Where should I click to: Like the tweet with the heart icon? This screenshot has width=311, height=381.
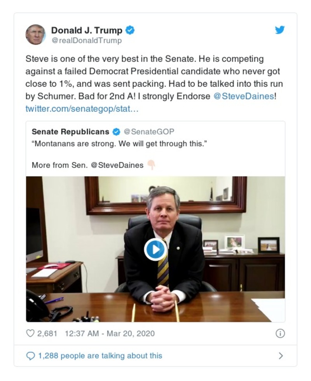30,333
